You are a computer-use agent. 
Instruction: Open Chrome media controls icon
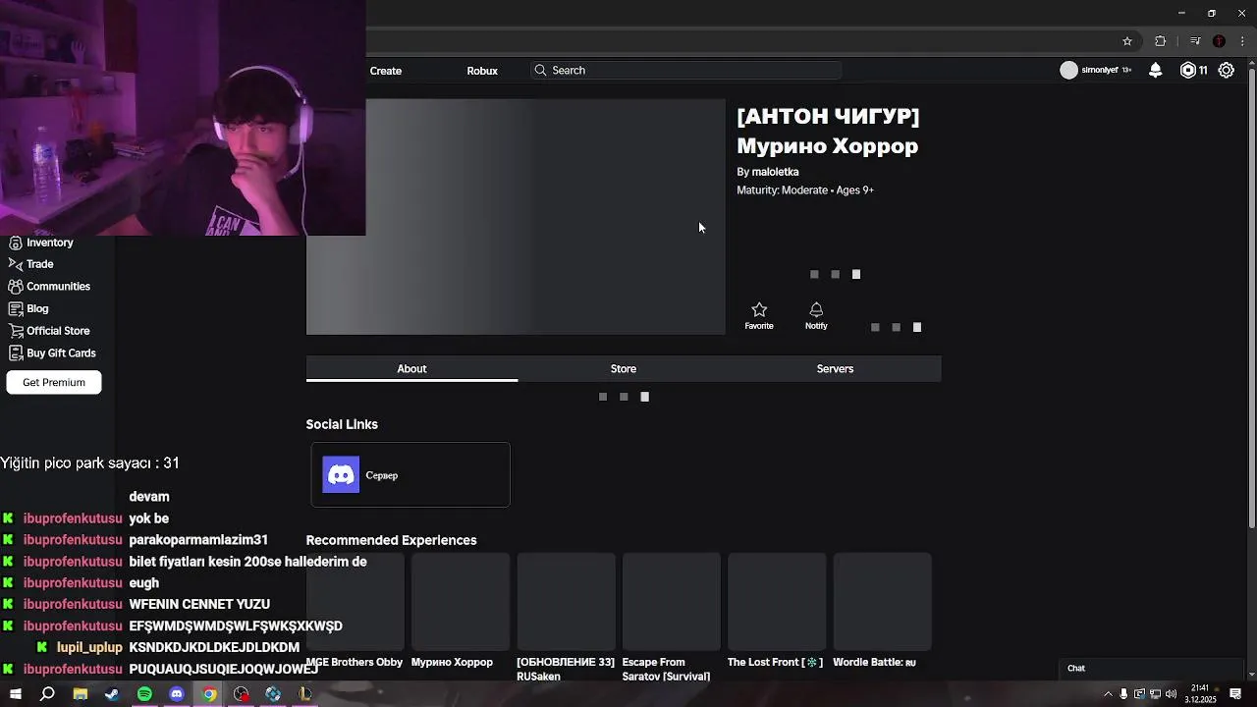[1195, 41]
